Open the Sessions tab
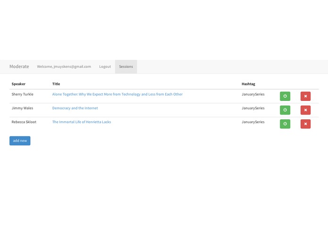This screenshot has height=233, width=328. (x=126, y=67)
